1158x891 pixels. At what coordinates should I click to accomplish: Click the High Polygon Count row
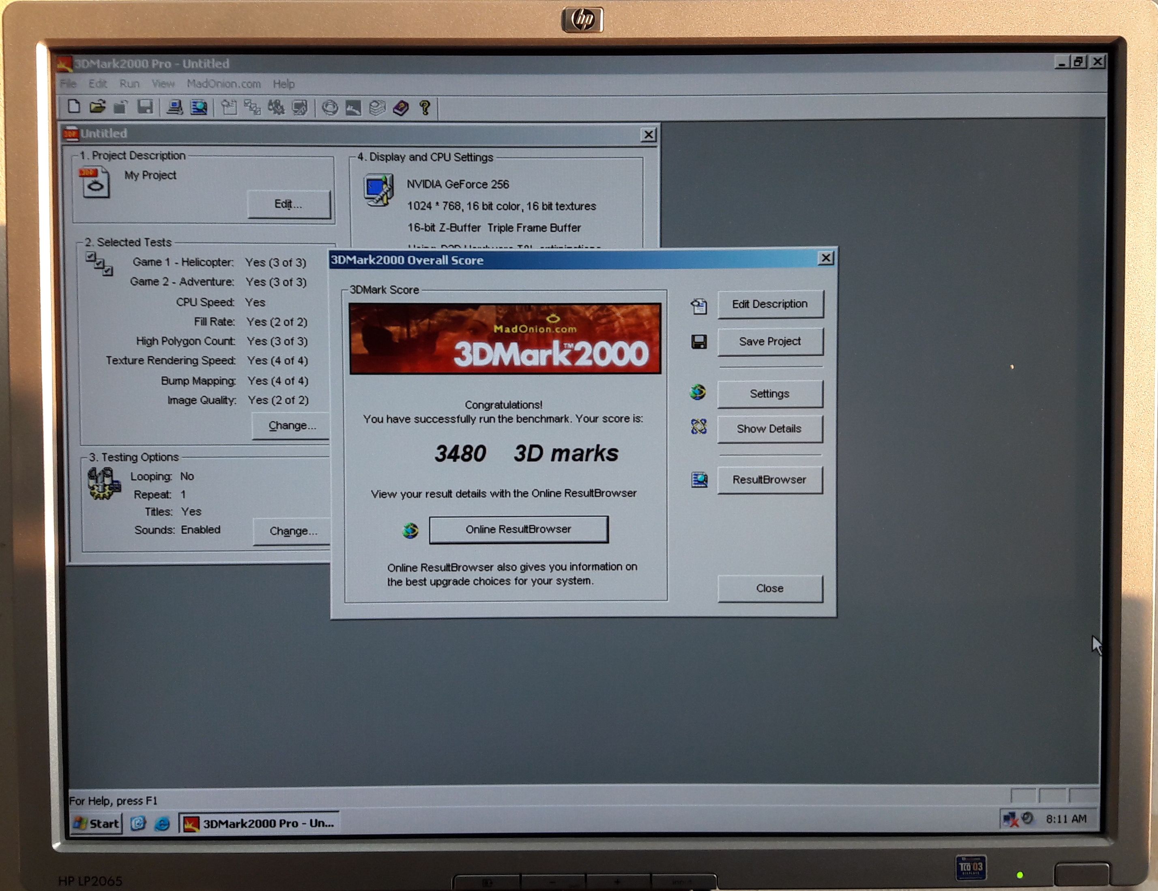221,341
